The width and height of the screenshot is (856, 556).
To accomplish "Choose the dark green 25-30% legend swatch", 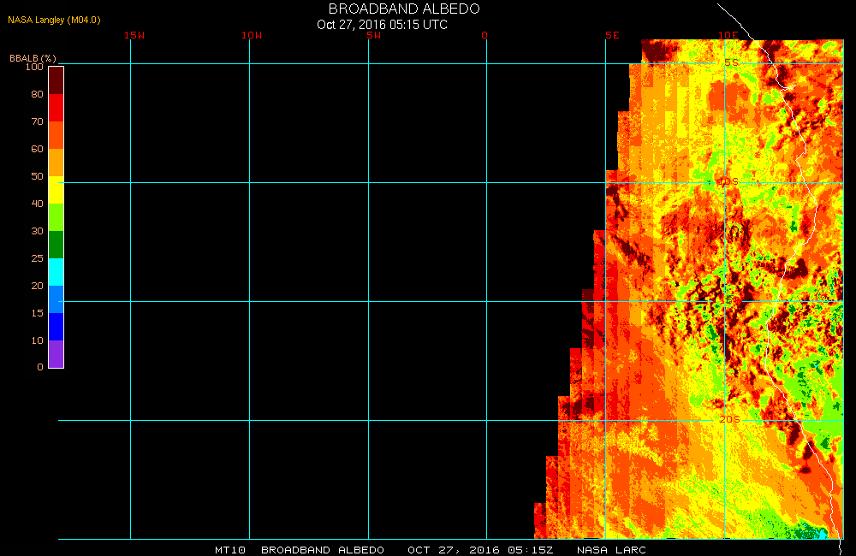I will [56, 245].
